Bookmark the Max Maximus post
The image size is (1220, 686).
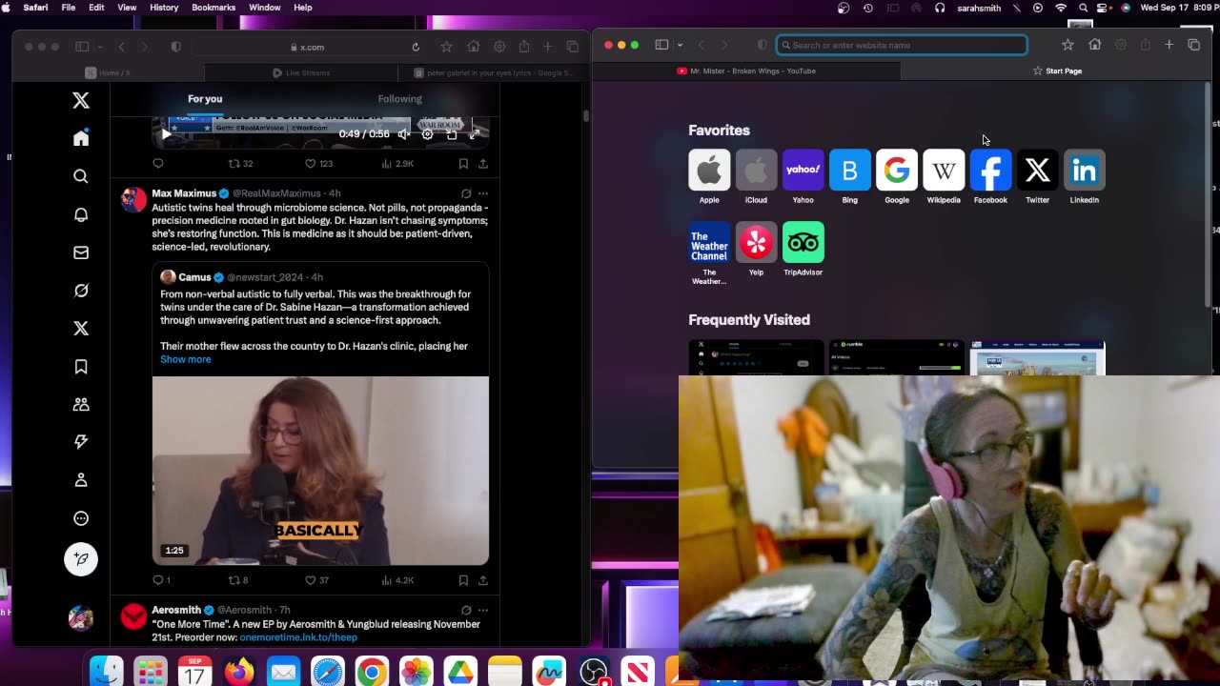pyautogui.click(x=463, y=580)
